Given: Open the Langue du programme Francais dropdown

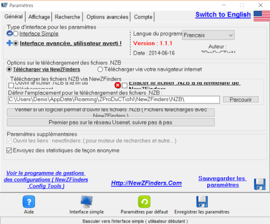Looking at the screenshot, I should pos(208,35).
